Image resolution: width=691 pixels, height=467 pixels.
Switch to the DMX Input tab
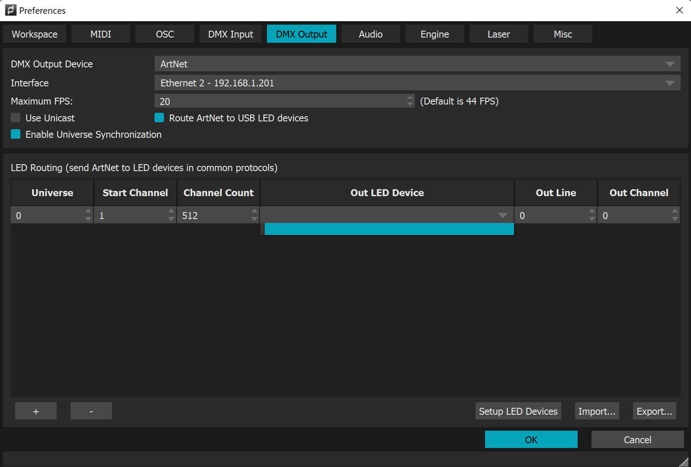[x=230, y=34]
